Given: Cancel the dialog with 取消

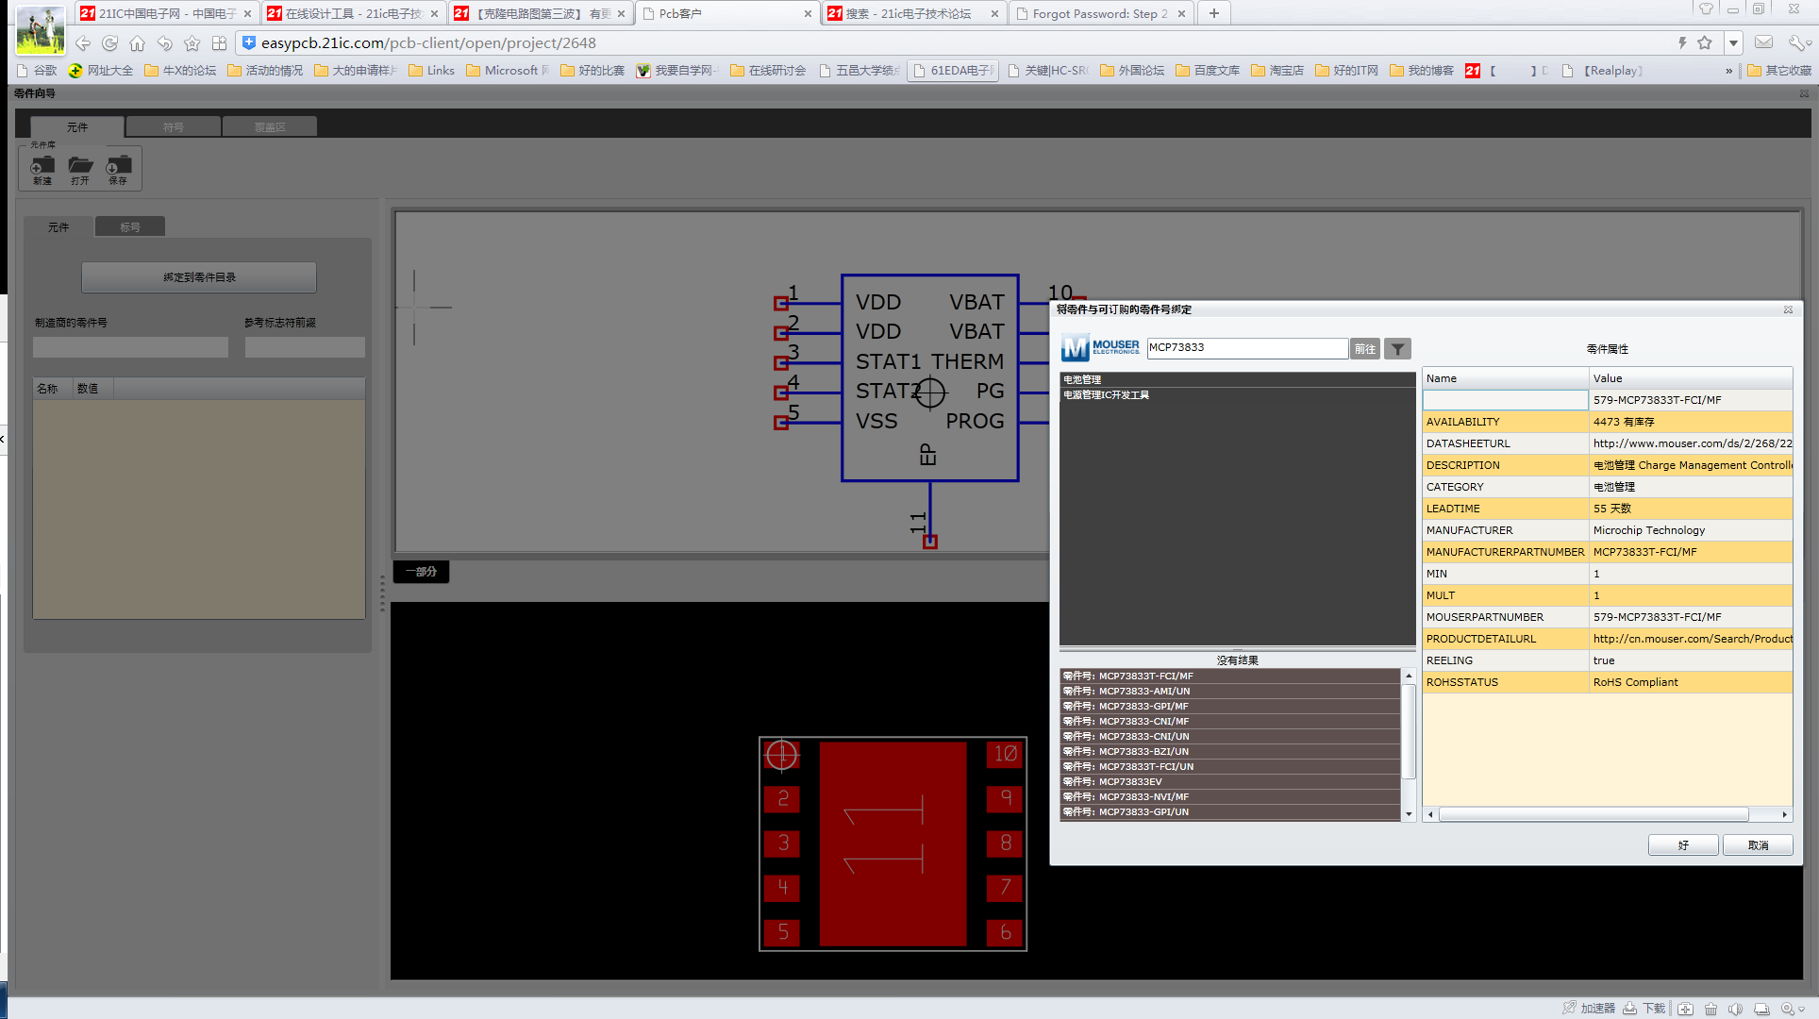Looking at the screenshot, I should click(1758, 845).
